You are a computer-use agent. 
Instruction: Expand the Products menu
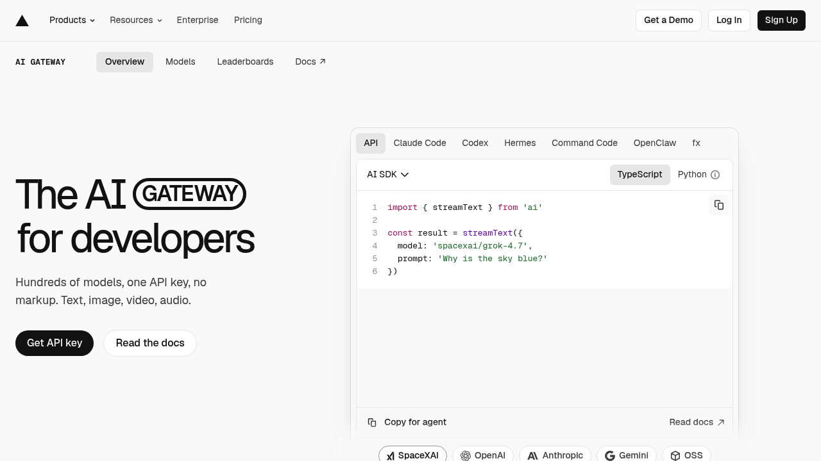[x=72, y=20]
